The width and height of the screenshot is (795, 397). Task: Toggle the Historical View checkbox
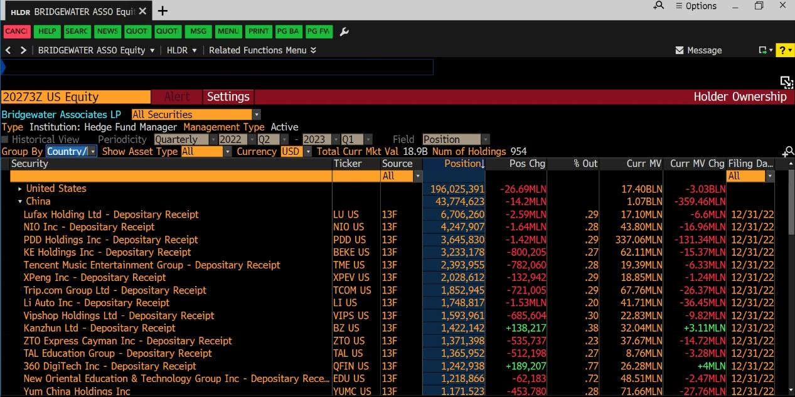pyautogui.click(x=6, y=139)
